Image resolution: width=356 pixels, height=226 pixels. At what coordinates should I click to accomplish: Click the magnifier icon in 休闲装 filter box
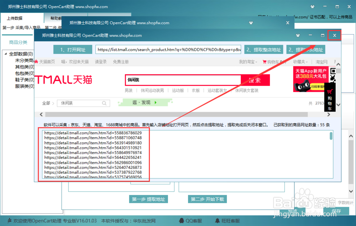(104, 103)
